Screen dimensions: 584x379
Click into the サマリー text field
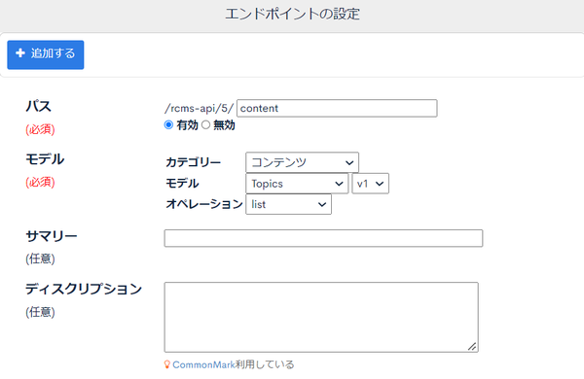pos(323,238)
